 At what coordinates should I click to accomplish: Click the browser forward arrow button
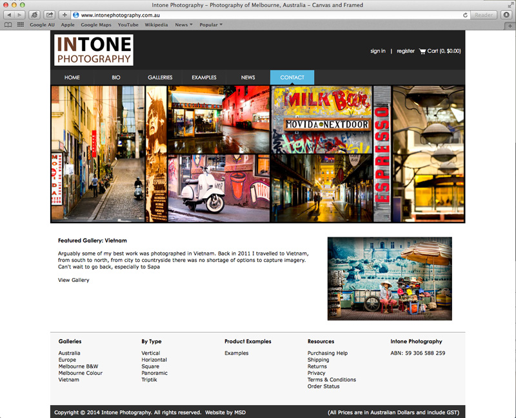point(21,15)
